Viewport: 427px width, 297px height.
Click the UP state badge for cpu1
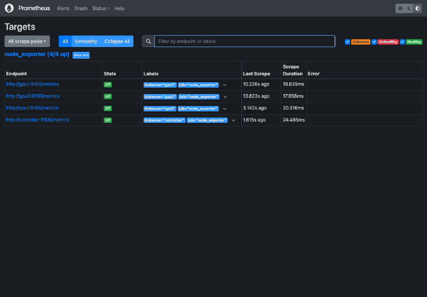pos(108,108)
